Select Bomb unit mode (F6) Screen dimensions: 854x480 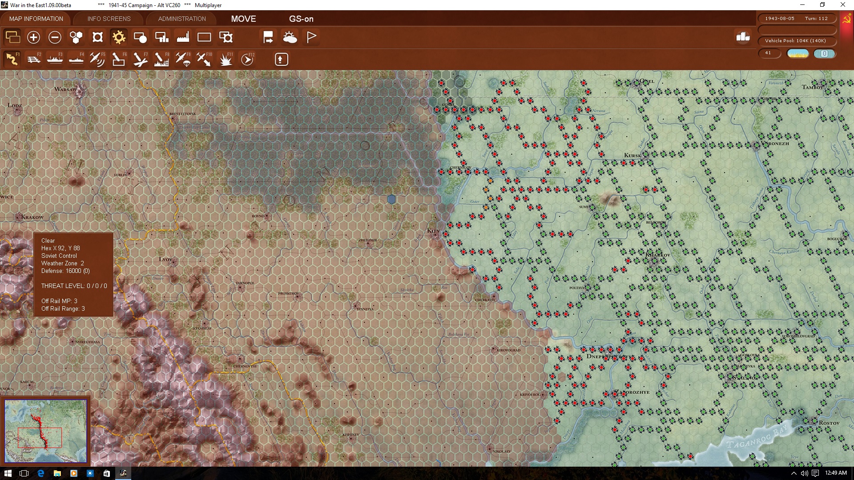119,59
